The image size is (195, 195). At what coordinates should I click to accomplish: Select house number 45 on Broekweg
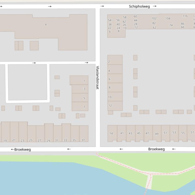click(139, 133)
